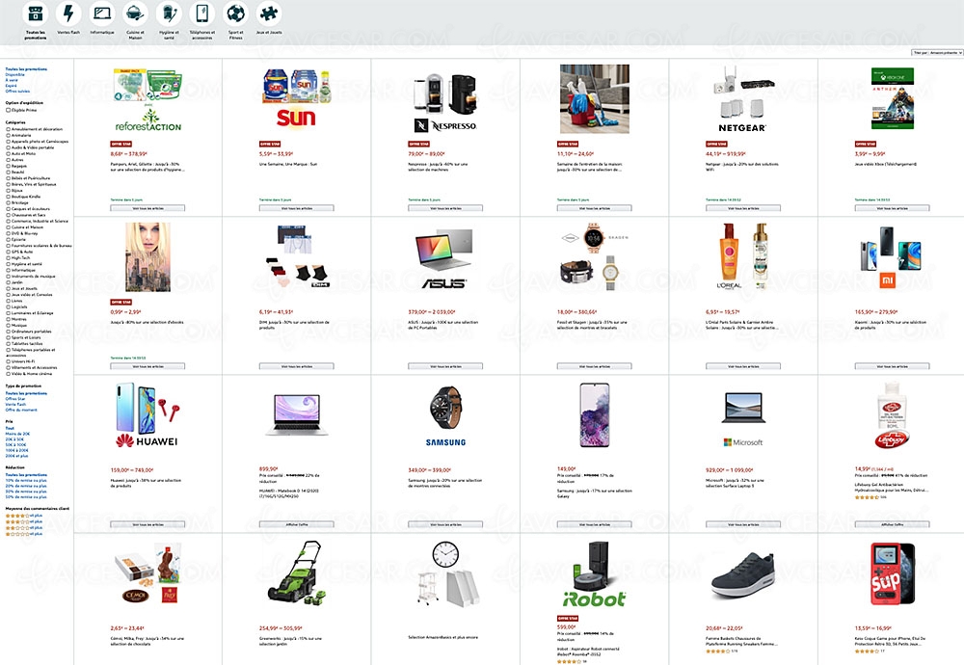Choose the High-Tech category radio button
964x665 pixels.
8,257
